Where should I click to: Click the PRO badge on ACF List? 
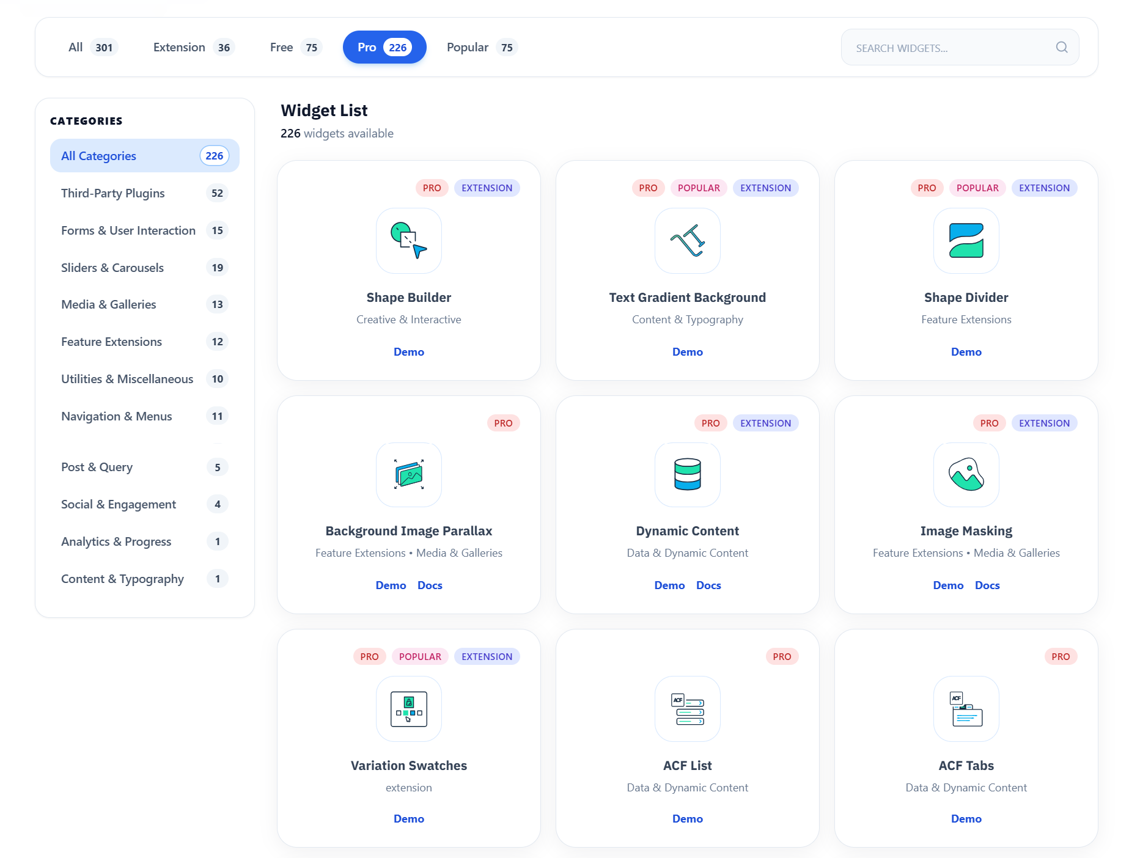pos(782,657)
